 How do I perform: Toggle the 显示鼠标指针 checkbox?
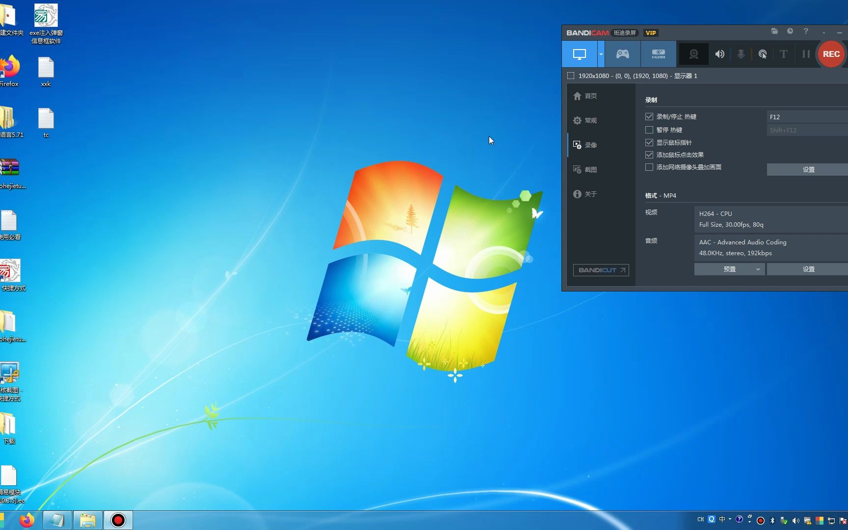[x=649, y=143]
